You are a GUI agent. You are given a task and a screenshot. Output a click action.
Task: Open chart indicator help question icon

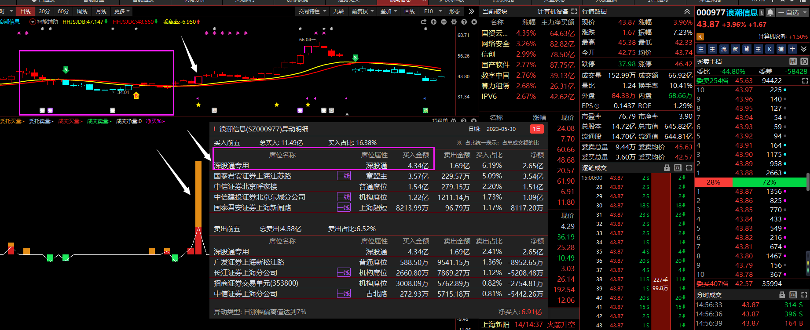click(x=464, y=22)
